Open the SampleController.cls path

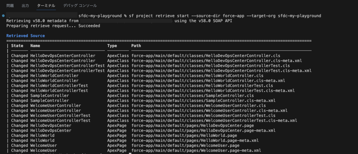[193, 95]
